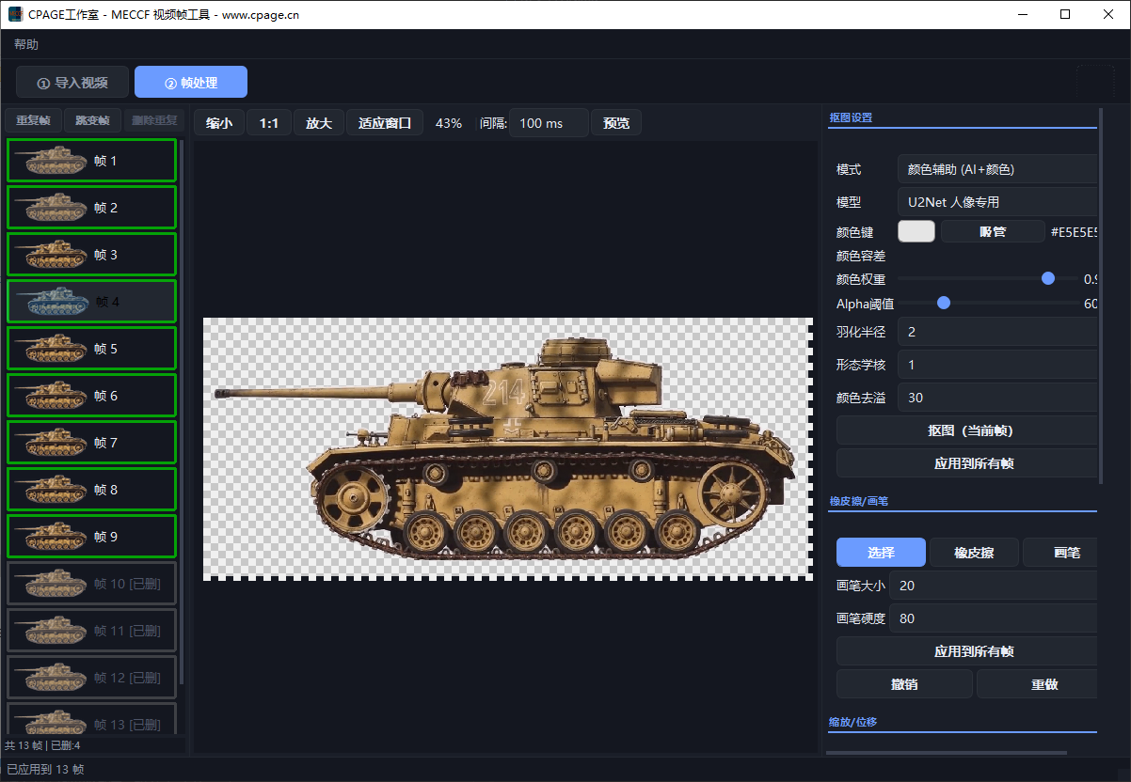Open the 帮助 menu
Image resolution: width=1131 pixels, height=782 pixels.
(x=26, y=44)
